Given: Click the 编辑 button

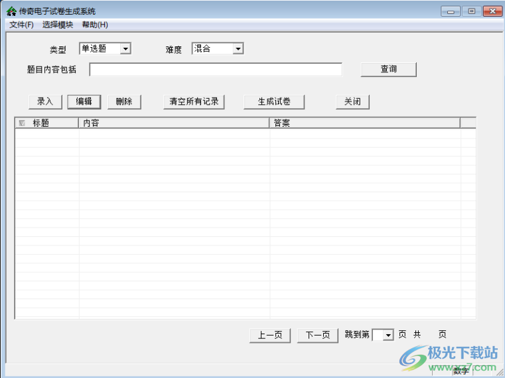Looking at the screenshot, I should (x=84, y=101).
